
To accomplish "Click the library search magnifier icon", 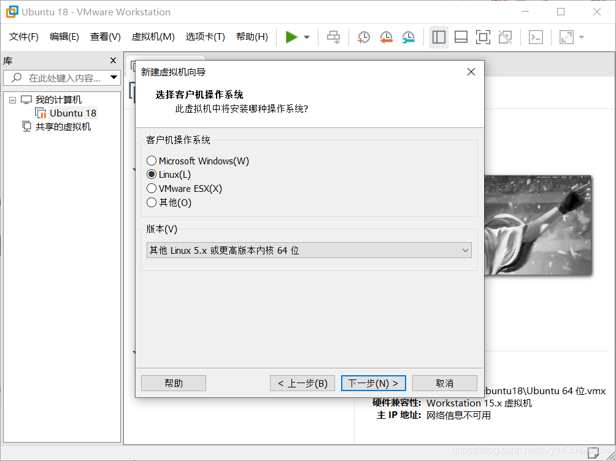I will point(17,78).
